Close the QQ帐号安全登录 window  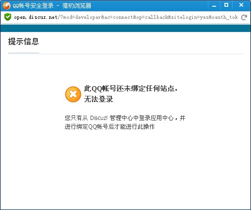pos(241,5)
